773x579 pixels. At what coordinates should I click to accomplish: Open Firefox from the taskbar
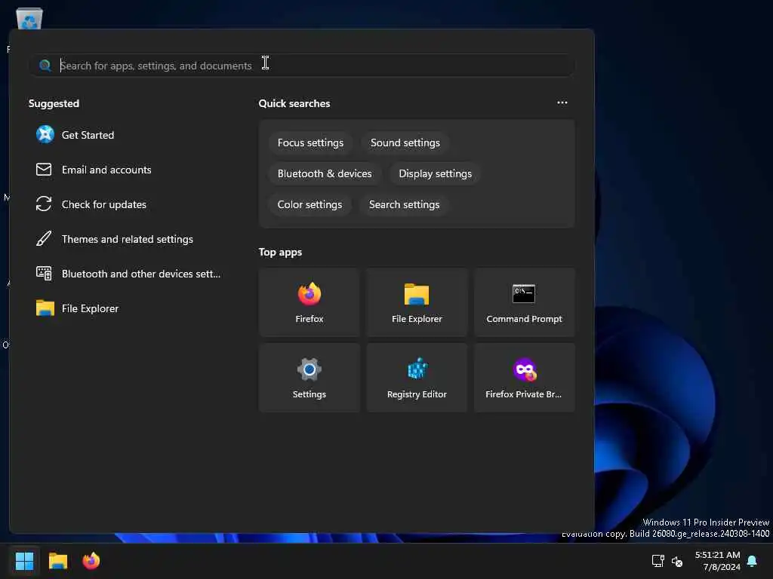click(91, 561)
